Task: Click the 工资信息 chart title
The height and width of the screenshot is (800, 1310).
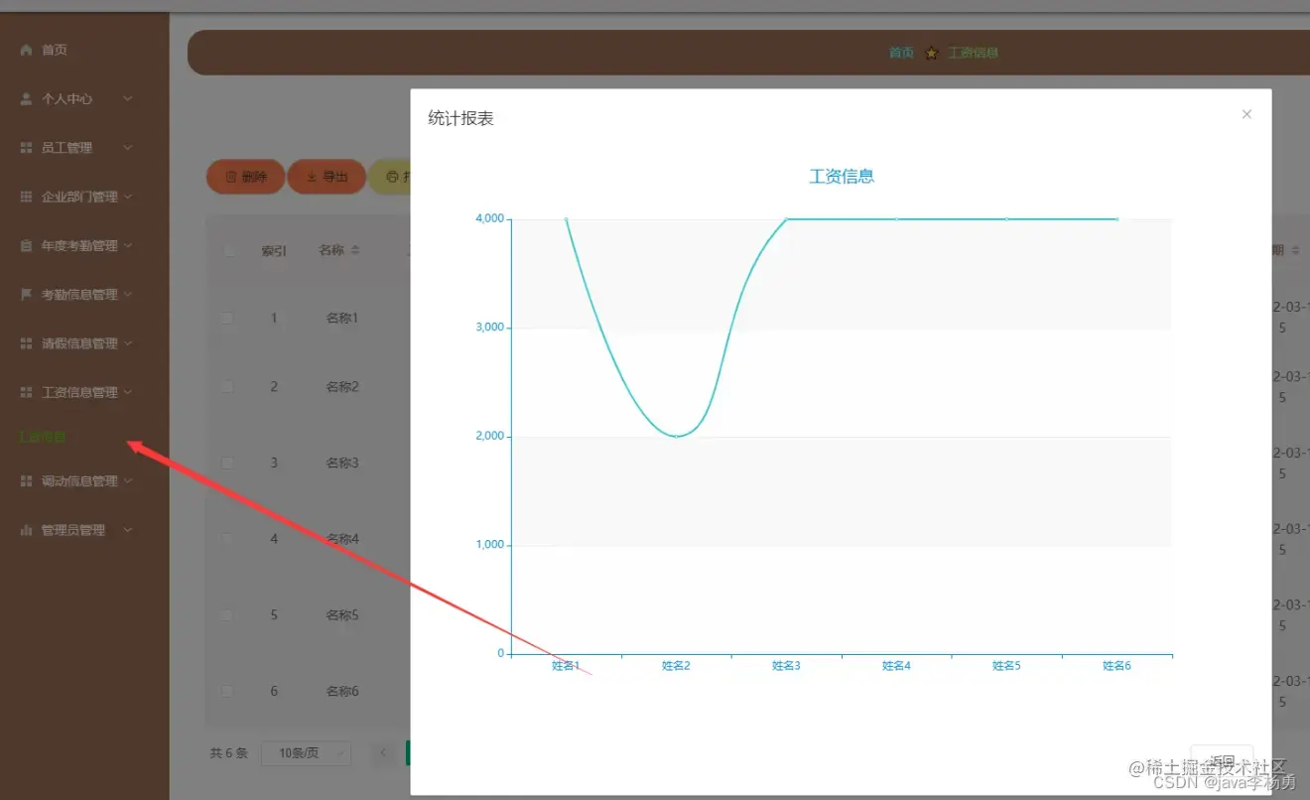Action: [842, 177]
